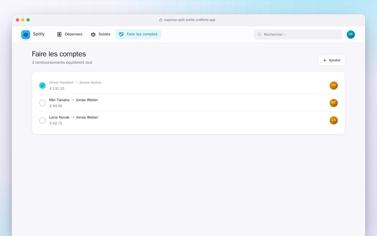
Task: Click the Ajouter button
Action: click(x=331, y=60)
